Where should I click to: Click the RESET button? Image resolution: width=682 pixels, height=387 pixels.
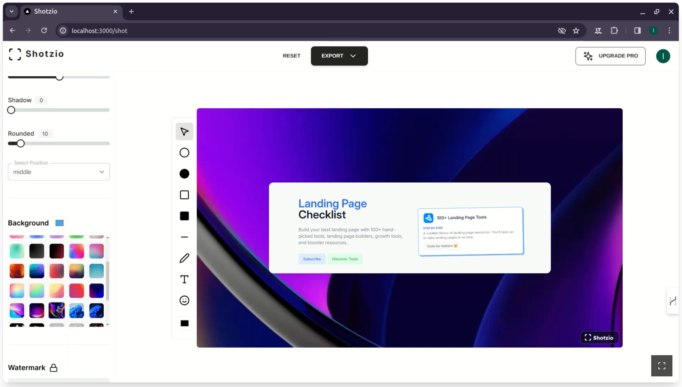point(291,56)
